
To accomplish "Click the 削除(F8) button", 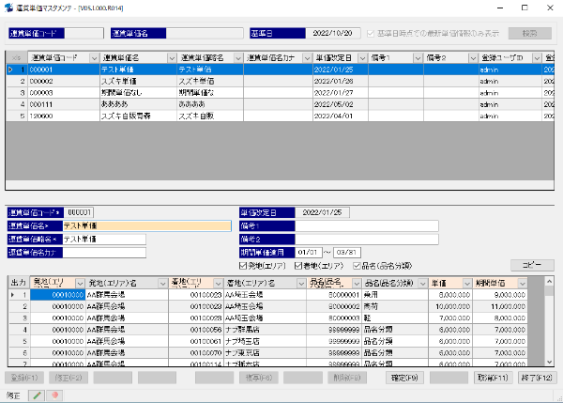I will (x=347, y=378).
